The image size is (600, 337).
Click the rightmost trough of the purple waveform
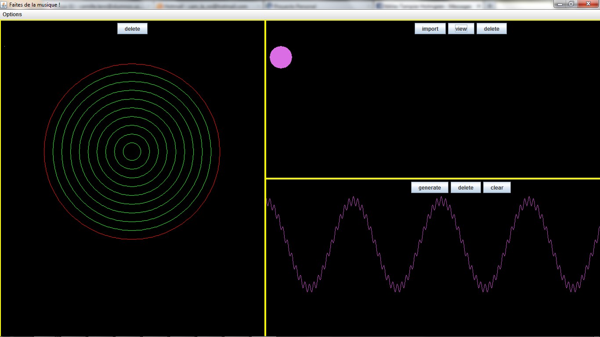pos(573,288)
